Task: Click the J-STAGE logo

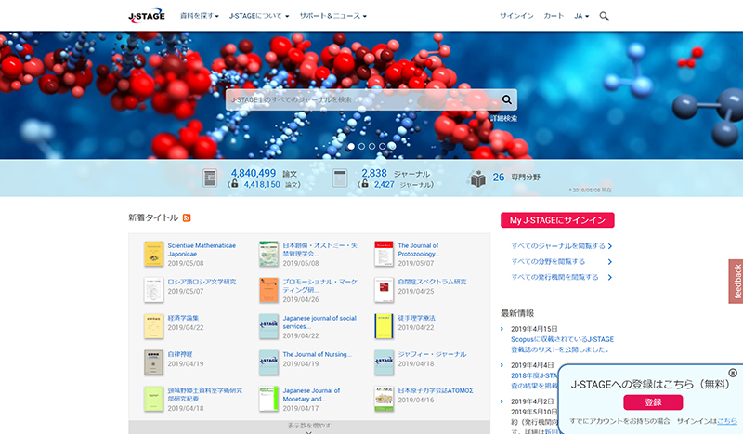Action: [x=147, y=16]
